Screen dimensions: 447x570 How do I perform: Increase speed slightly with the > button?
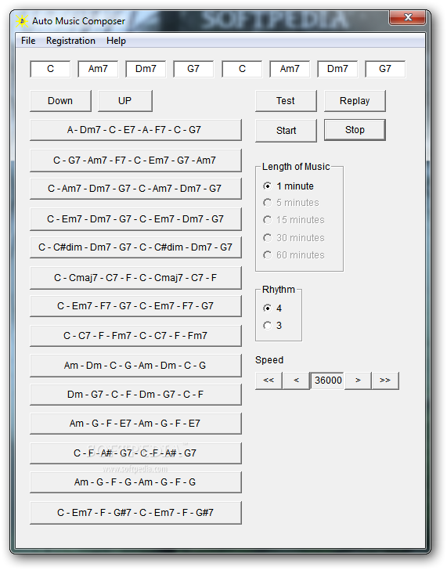click(x=358, y=381)
